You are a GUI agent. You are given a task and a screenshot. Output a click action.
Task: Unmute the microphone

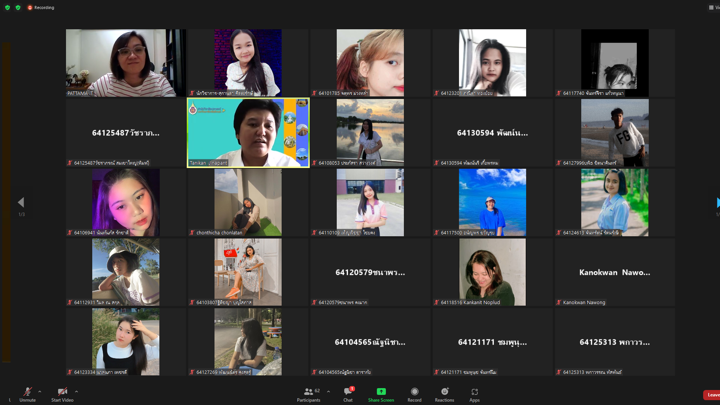pyautogui.click(x=27, y=391)
